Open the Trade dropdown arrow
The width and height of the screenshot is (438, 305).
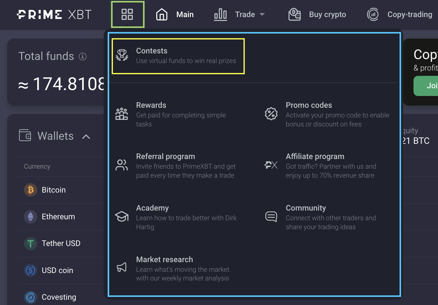pos(262,15)
